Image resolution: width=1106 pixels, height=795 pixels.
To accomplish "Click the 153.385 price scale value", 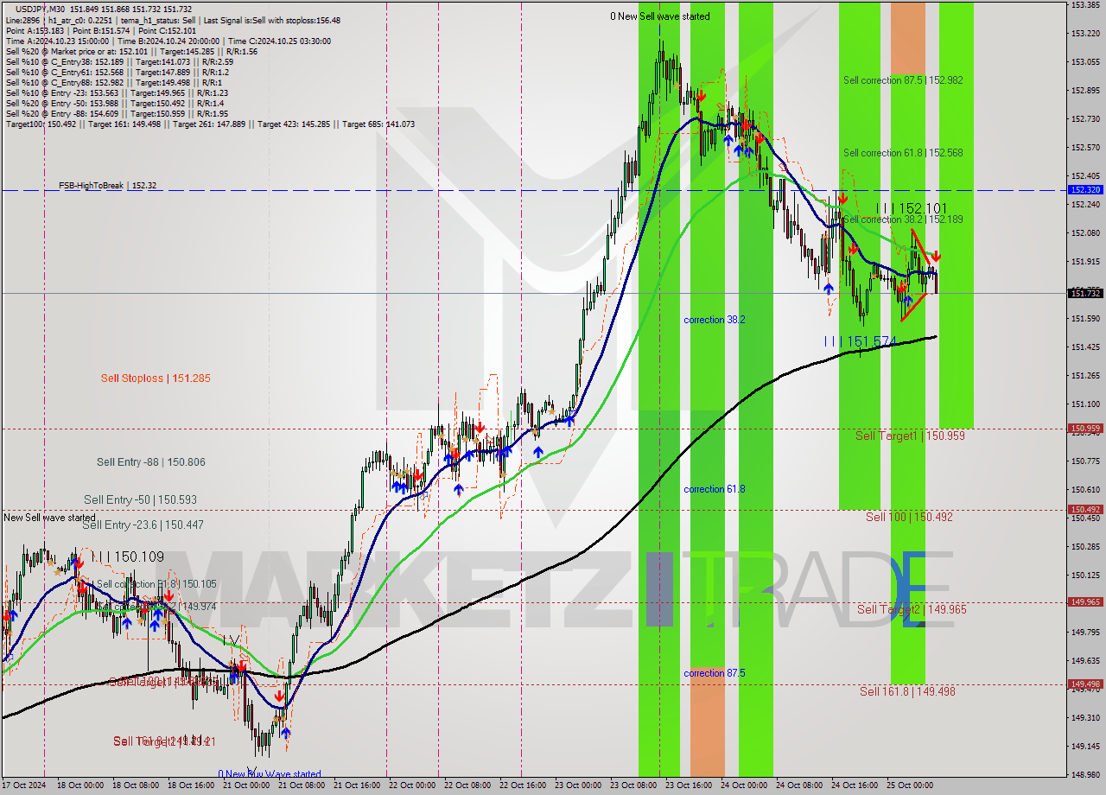I will pyautogui.click(x=1085, y=5).
